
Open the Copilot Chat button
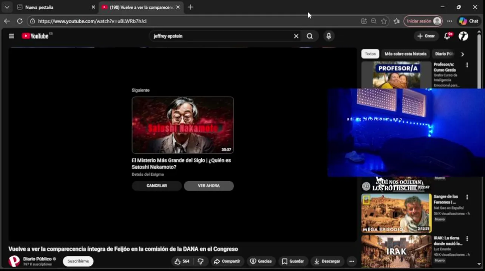(469, 21)
